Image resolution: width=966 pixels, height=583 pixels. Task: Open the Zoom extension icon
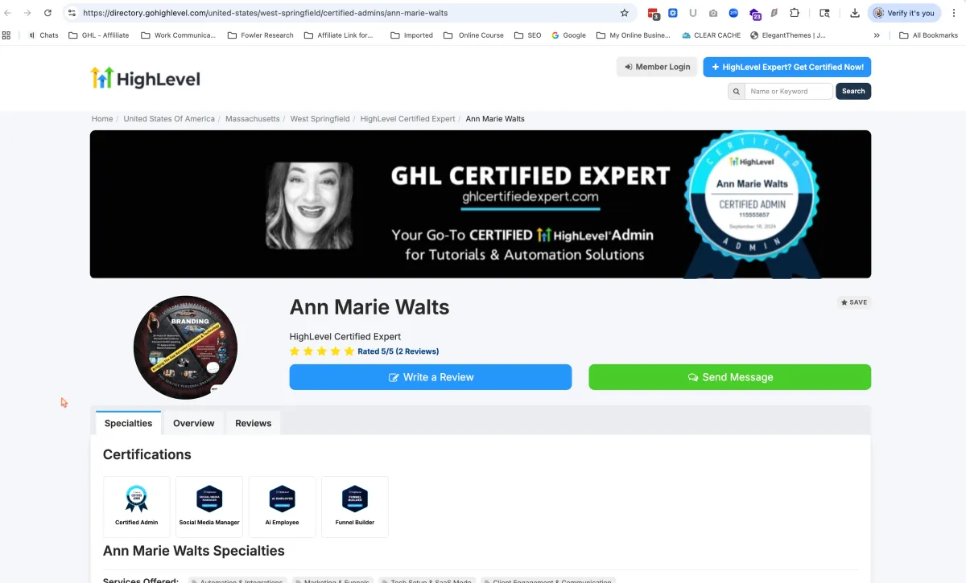(733, 13)
